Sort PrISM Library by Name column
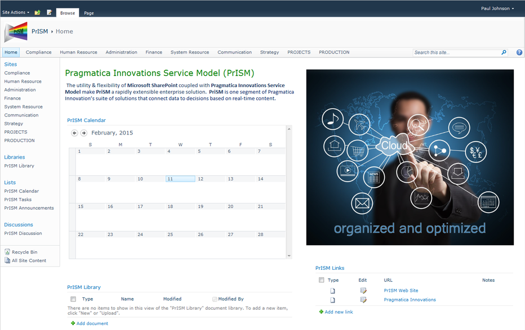Viewport: 525px width, 330px height. pos(127,299)
